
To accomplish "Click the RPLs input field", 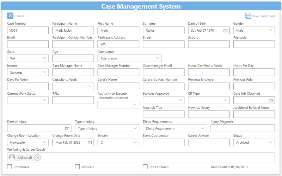I will 73,100.
